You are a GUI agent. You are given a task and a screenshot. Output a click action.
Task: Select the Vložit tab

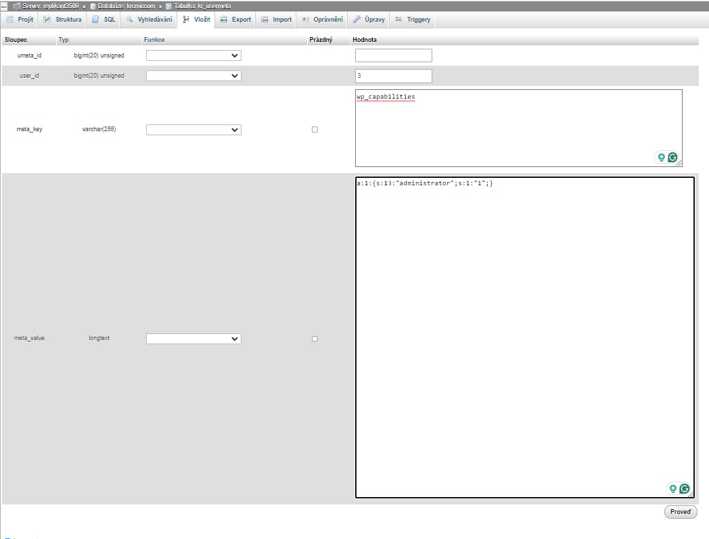point(196,20)
